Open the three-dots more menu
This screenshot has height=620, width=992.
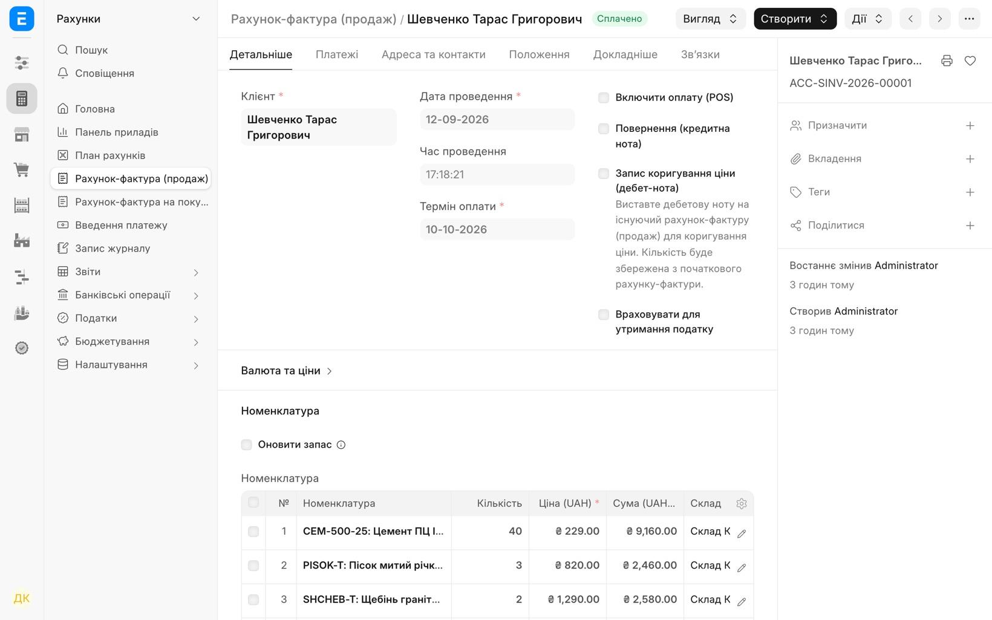pyautogui.click(x=969, y=19)
